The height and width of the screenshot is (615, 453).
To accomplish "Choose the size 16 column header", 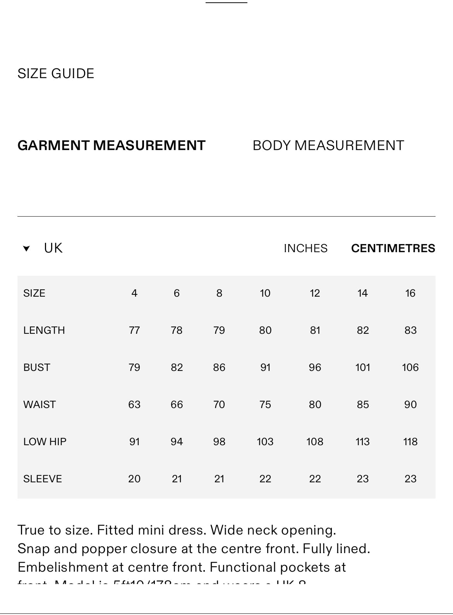I will click(x=410, y=293).
